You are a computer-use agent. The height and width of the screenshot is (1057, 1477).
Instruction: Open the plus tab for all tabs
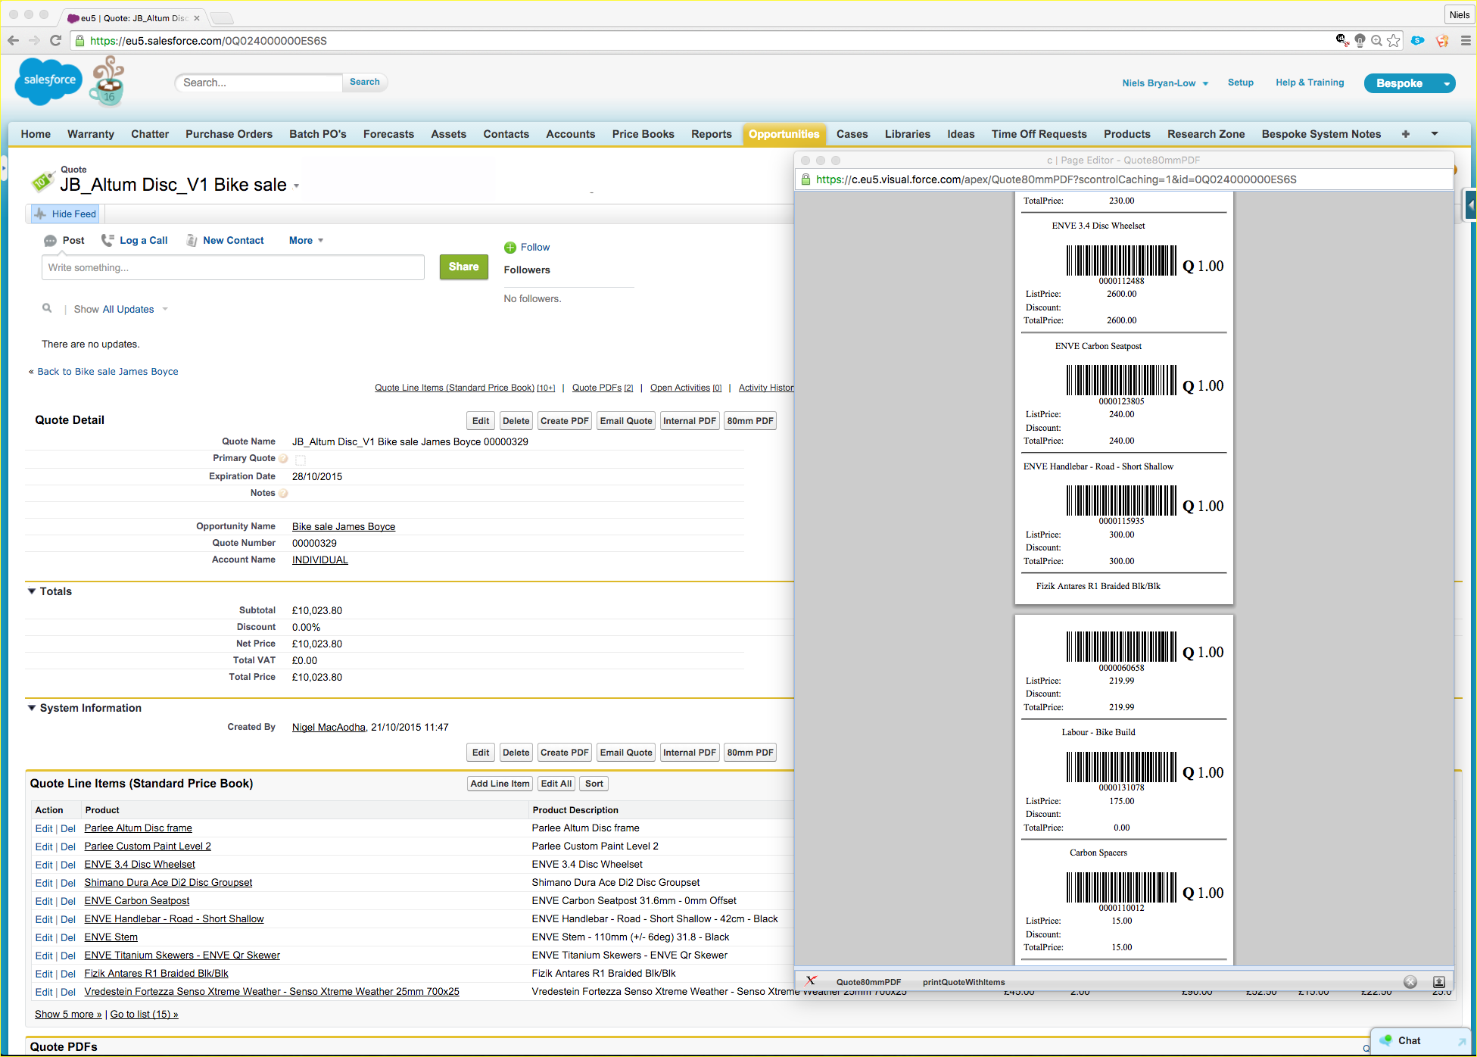[1406, 134]
